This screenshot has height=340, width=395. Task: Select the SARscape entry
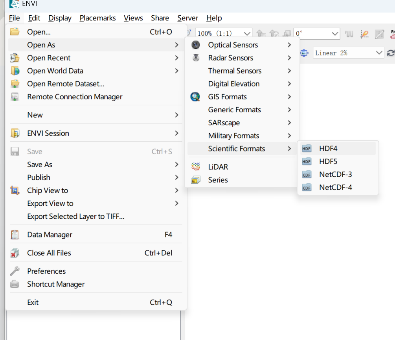click(x=241, y=123)
